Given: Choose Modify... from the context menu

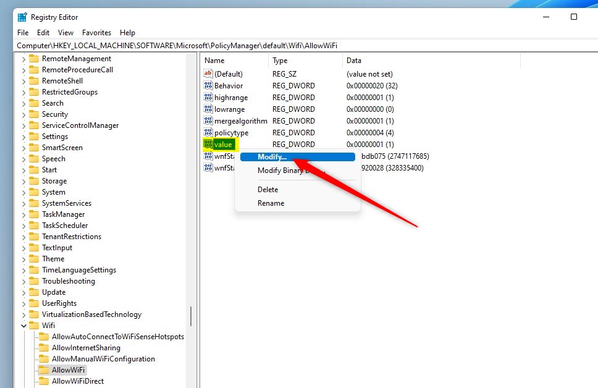Looking at the screenshot, I should pos(298,157).
